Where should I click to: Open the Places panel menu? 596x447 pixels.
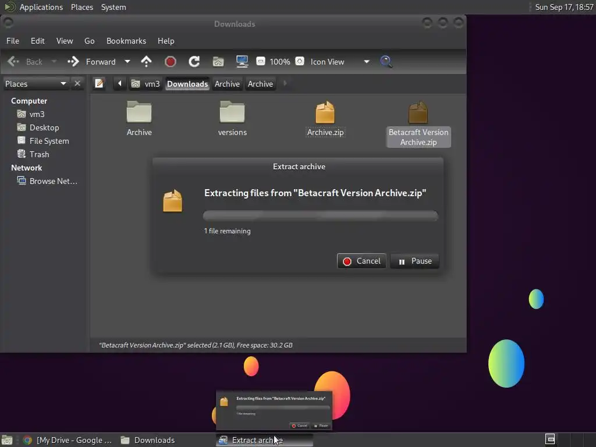point(82,7)
